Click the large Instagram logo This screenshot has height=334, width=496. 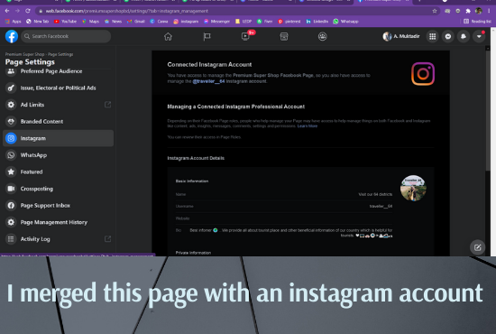point(423,74)
